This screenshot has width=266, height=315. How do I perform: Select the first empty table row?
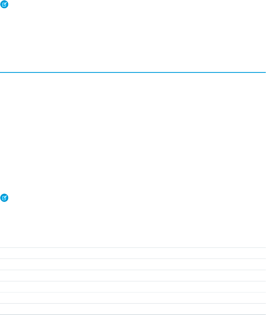click(133, 253)
